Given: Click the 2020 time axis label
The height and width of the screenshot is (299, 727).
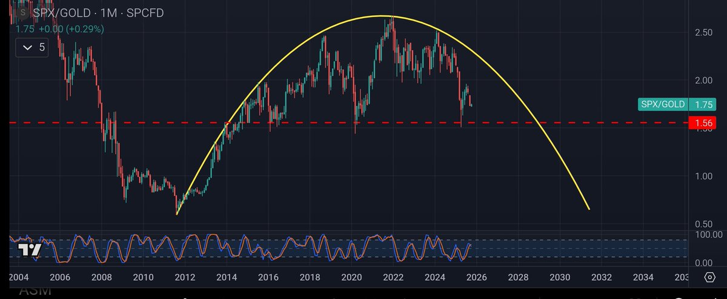Looking at the screenshot, I should 351,277.
